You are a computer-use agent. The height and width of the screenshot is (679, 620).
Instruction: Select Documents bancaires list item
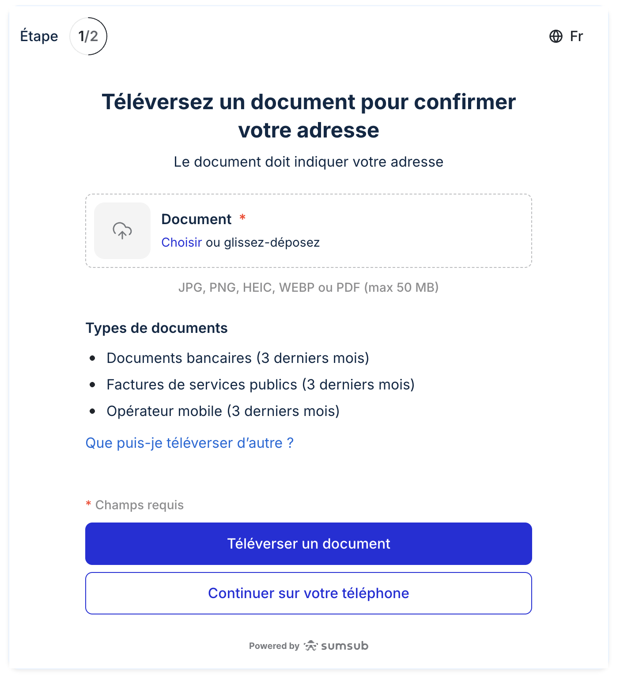(238, 358)
